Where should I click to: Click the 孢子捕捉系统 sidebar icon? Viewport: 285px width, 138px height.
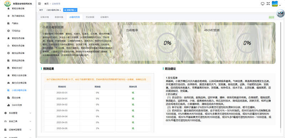(x=8, y=16)
